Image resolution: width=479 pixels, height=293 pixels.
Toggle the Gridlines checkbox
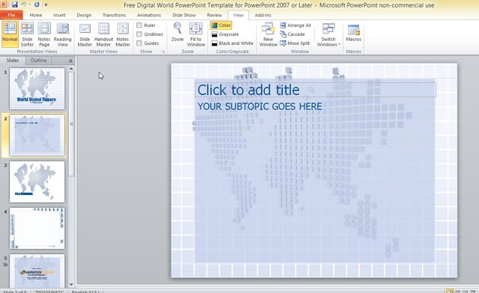click(139, 34)
